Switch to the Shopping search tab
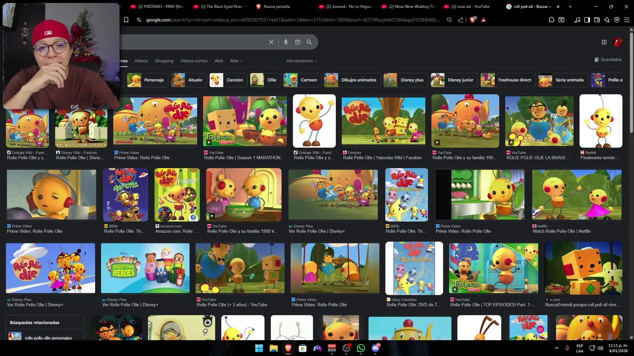Screen dimensions: 634x356 coord(164,61)
